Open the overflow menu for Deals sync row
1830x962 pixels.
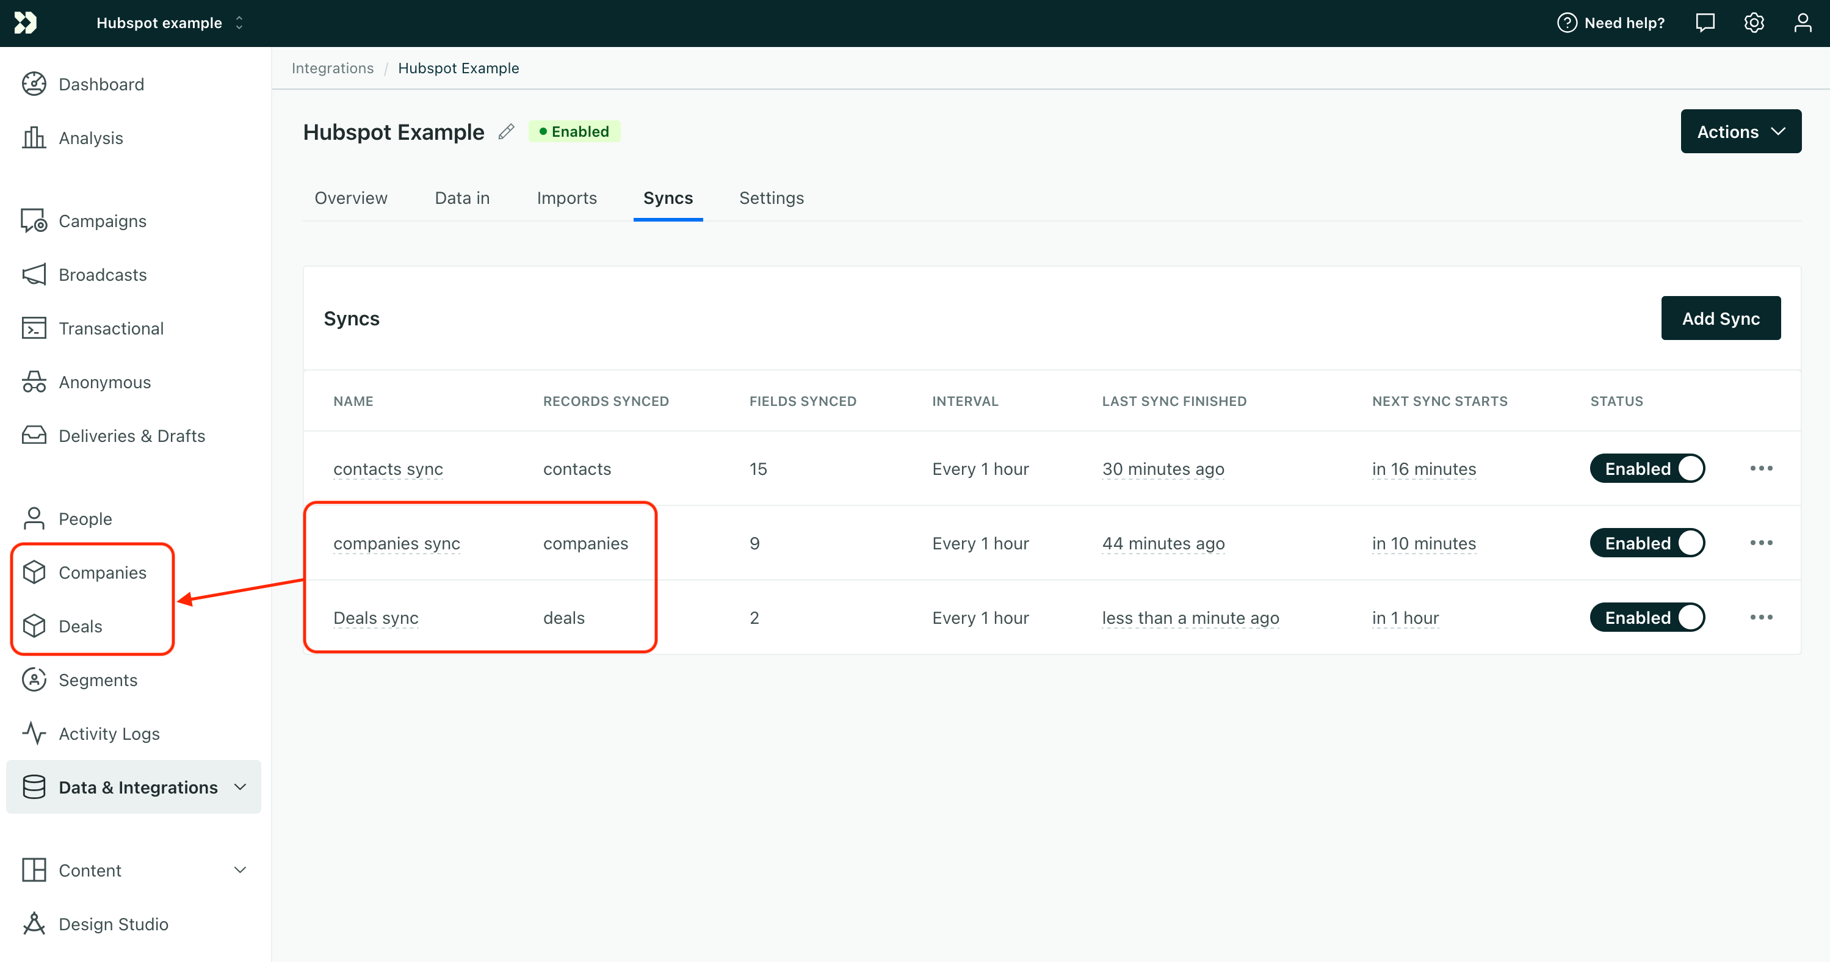coord(1761,617)
